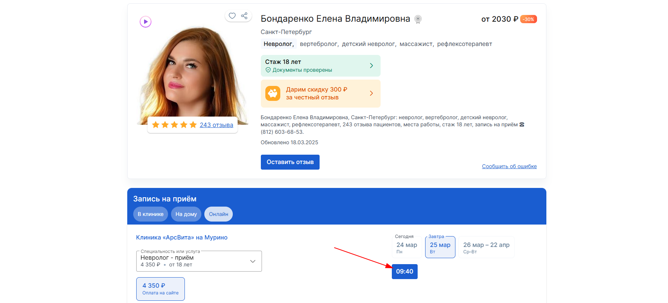Click the Запись на приём heading
The height and width of the screenshot is (303, 668).
[165, 199]
